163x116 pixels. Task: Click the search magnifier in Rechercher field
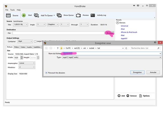pos(158,48)
